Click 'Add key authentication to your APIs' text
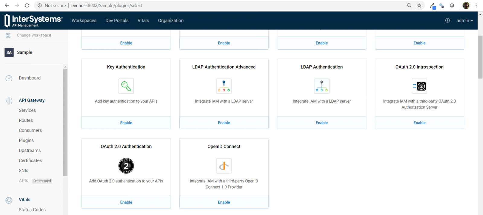The image size is (483, 215). click(126, 101)
